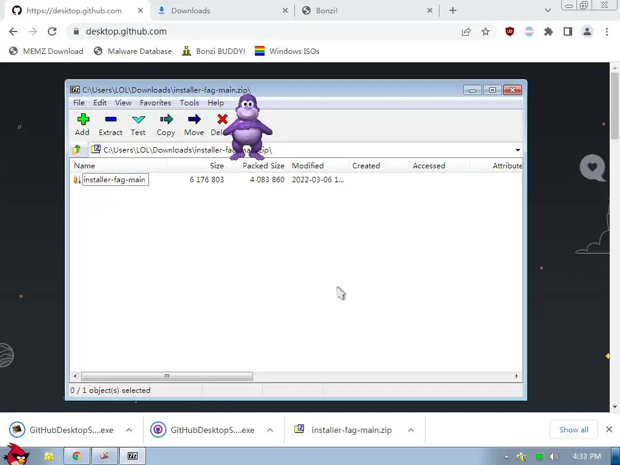
Task: Open the Chrome profile avatar
Action: [587, 31]
